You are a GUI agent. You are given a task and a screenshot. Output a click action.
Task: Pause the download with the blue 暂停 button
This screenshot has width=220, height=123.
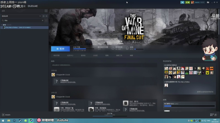(x=60, y=49)
